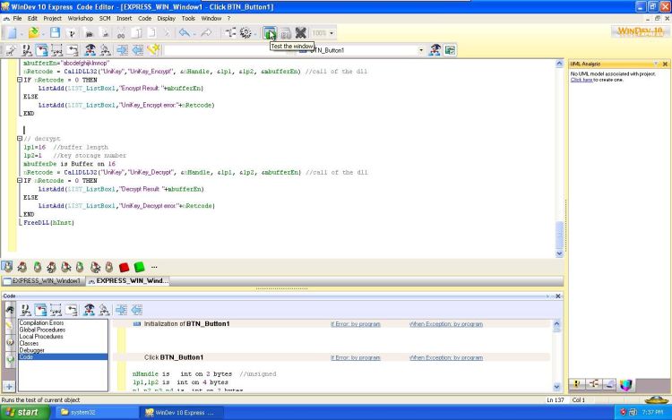Viewport: 672px width, 420px height.
Task: Open the Tools menu
Action: [188, 19]
